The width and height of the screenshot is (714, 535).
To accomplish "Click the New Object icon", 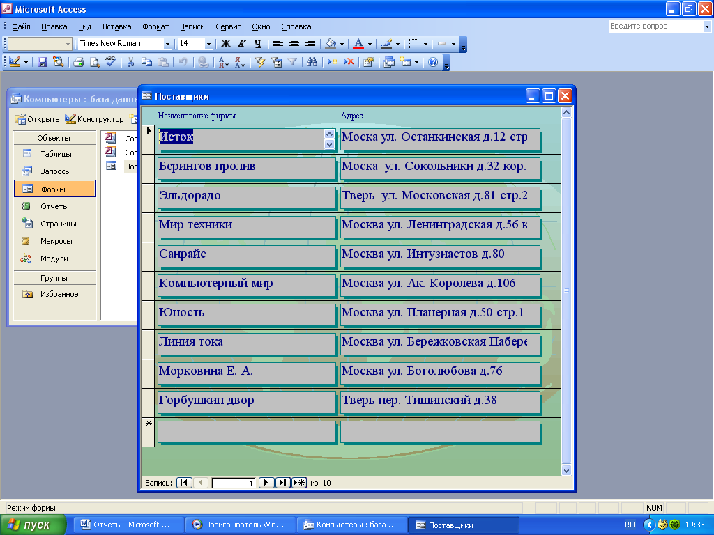I will tap(405, 62).
